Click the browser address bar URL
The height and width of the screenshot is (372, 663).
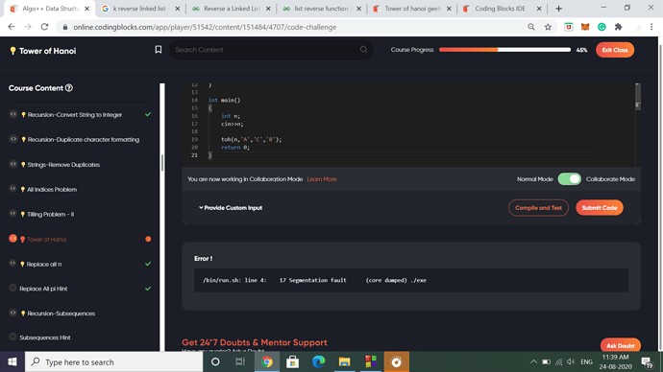(x=205, y=27)
